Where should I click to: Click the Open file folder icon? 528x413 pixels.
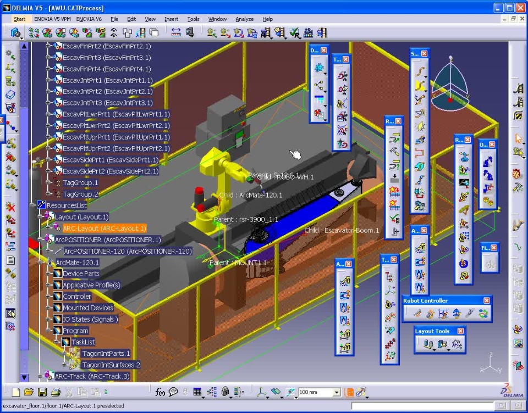coord(29,392)
